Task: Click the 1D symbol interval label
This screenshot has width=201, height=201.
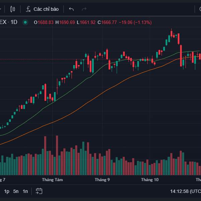Action: [x=14, y=22]
